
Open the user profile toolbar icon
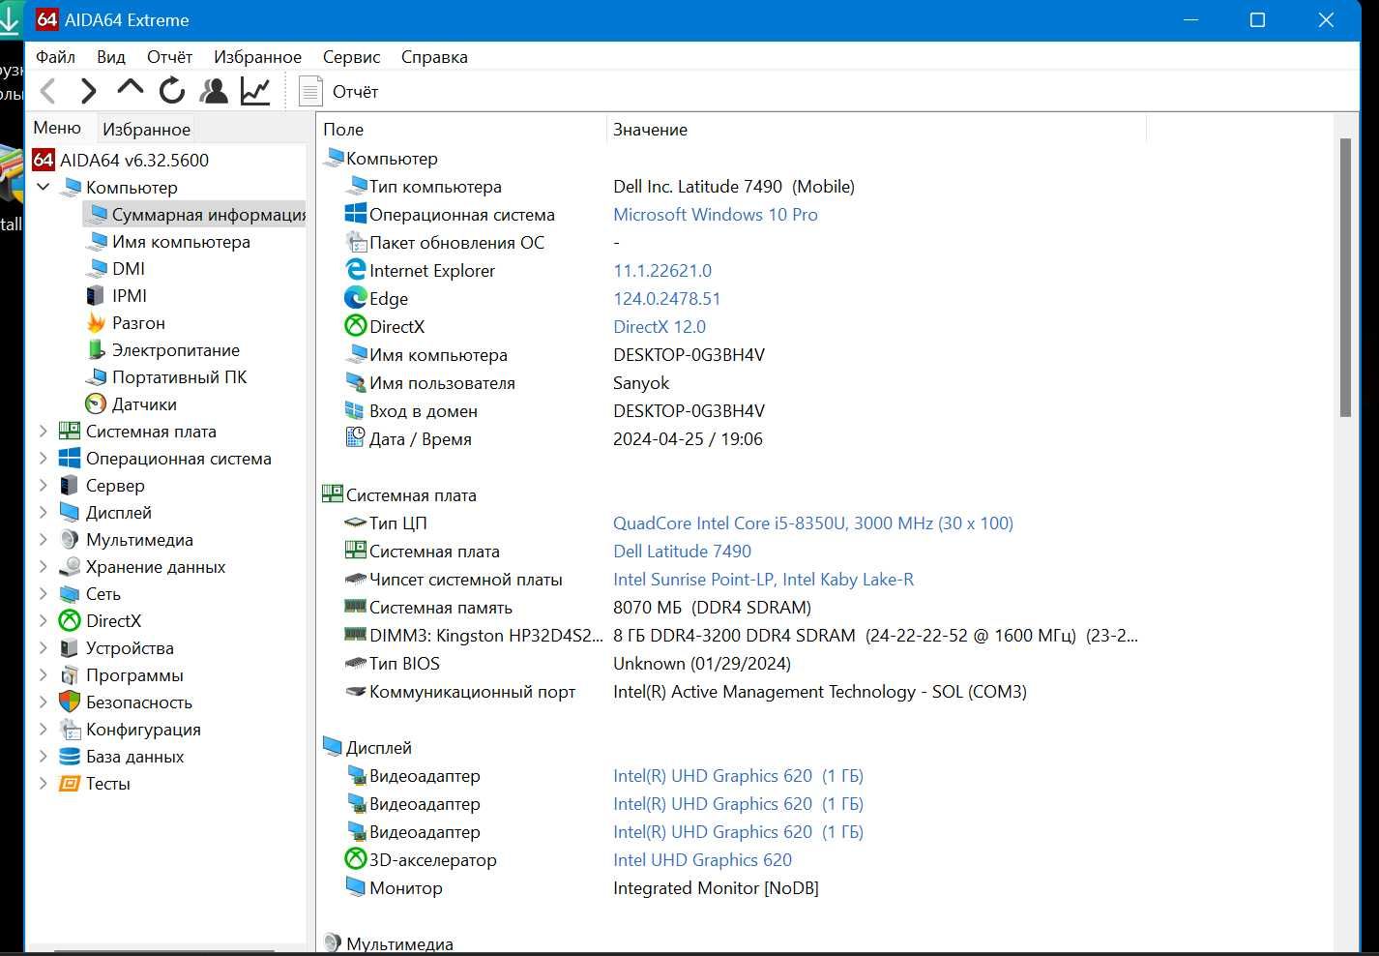pyautogui.click(x=214, y=91)
